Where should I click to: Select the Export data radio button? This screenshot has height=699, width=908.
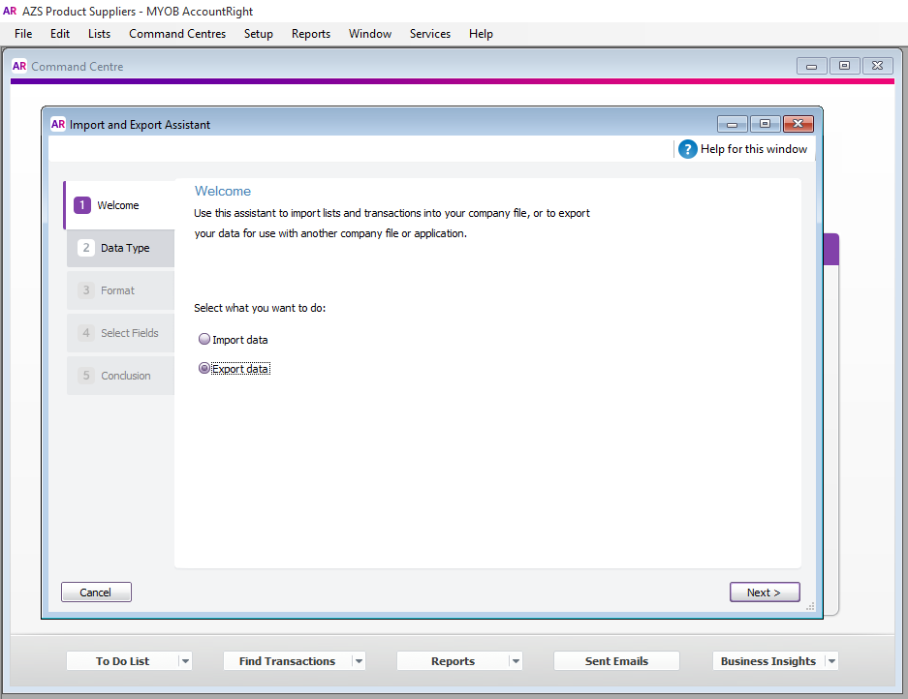[204, 368]
